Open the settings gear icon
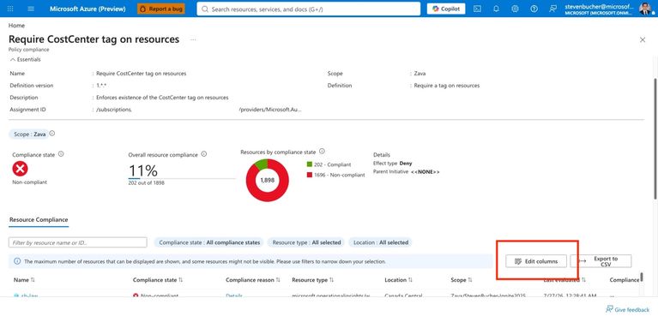Viewport: 658px width, 322px height. click(x=515, y=9)
